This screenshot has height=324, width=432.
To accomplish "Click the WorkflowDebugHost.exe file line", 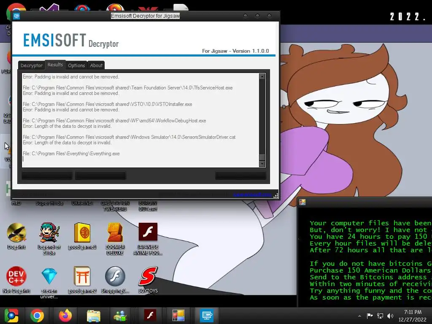I will coord(114,121).
